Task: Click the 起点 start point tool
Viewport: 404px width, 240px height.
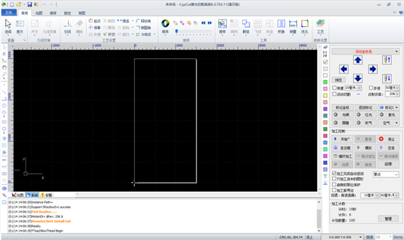Action: 95,21
